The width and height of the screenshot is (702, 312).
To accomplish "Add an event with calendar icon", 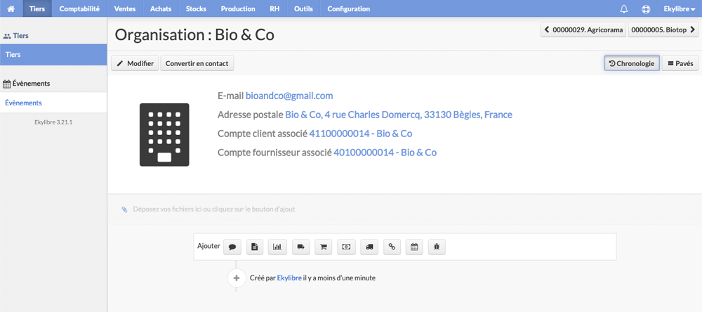I will [x=414, y=247].
